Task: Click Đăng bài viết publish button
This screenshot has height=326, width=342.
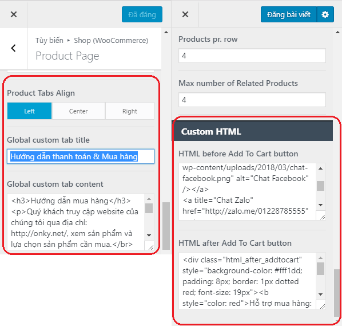Action: click(289, 14)
